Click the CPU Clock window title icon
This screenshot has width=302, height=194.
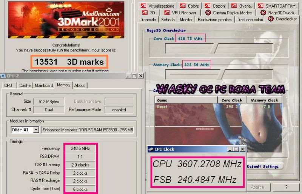coord(151,149)
